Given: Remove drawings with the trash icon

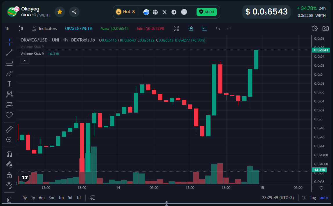Looking at the screenshot, I should coord(9,200).
